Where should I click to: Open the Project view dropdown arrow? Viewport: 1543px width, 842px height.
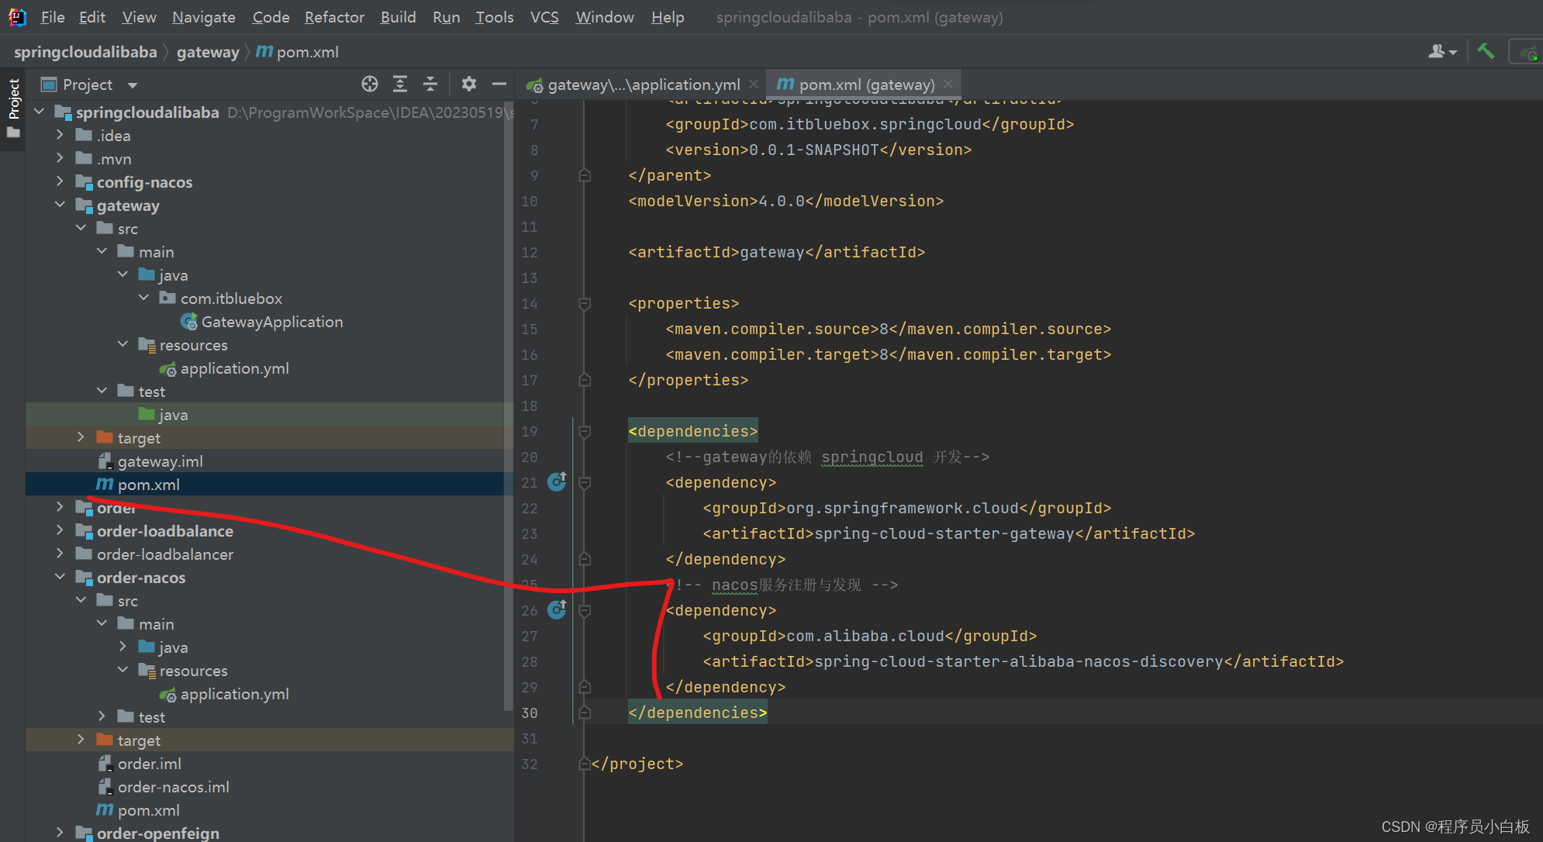pos(133,85)
